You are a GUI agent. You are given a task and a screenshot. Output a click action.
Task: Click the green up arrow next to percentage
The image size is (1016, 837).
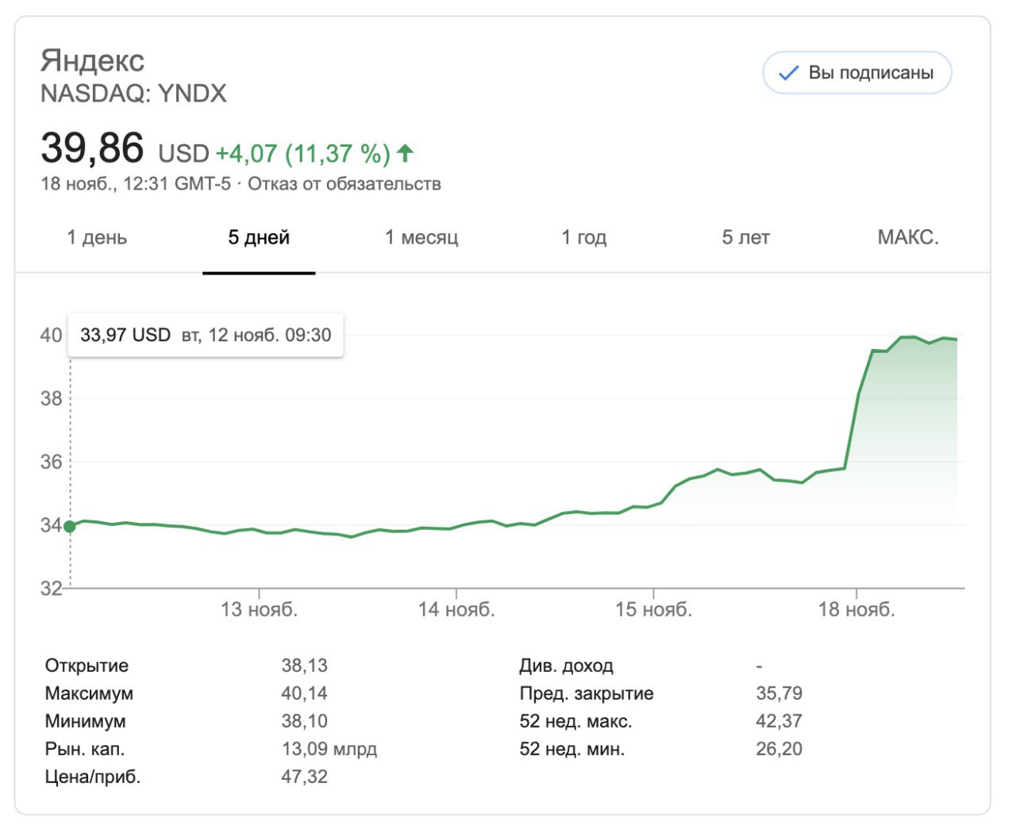pyautogui.click(x=406, y=152)
